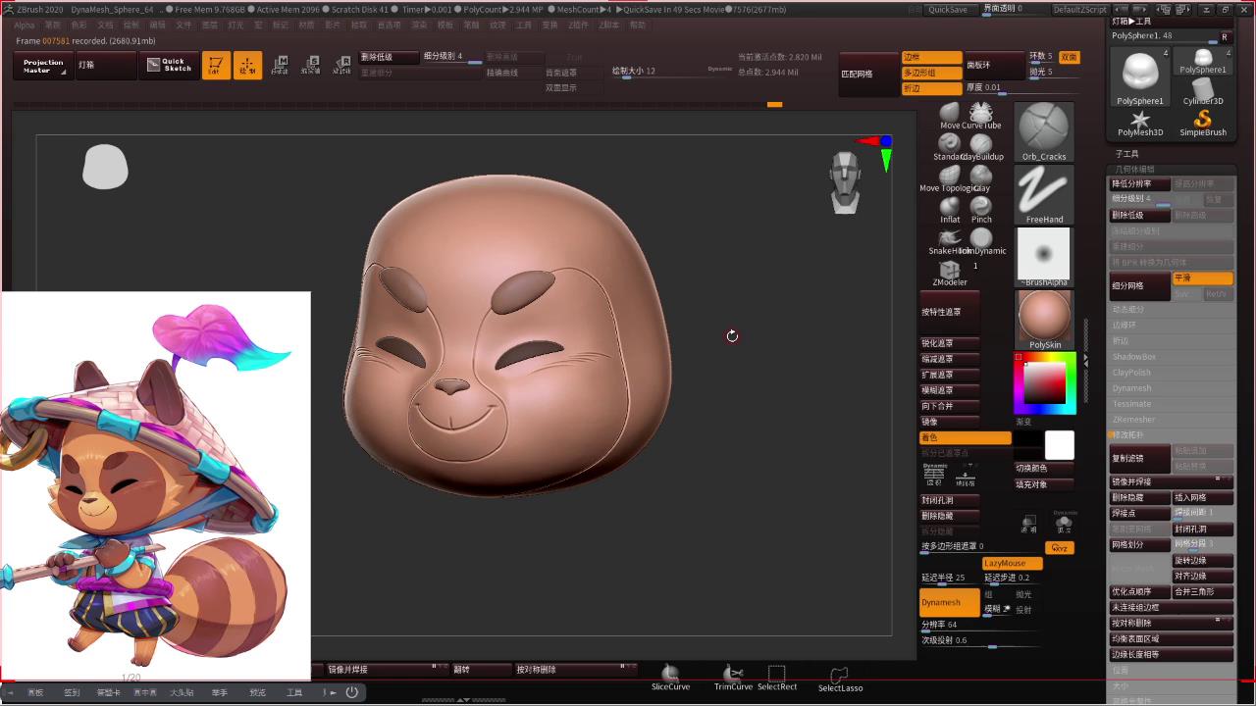Toggle the 平滑 smooth option
The width and height of the screenshot is (1256, 706).
(x=1203, y=278)
